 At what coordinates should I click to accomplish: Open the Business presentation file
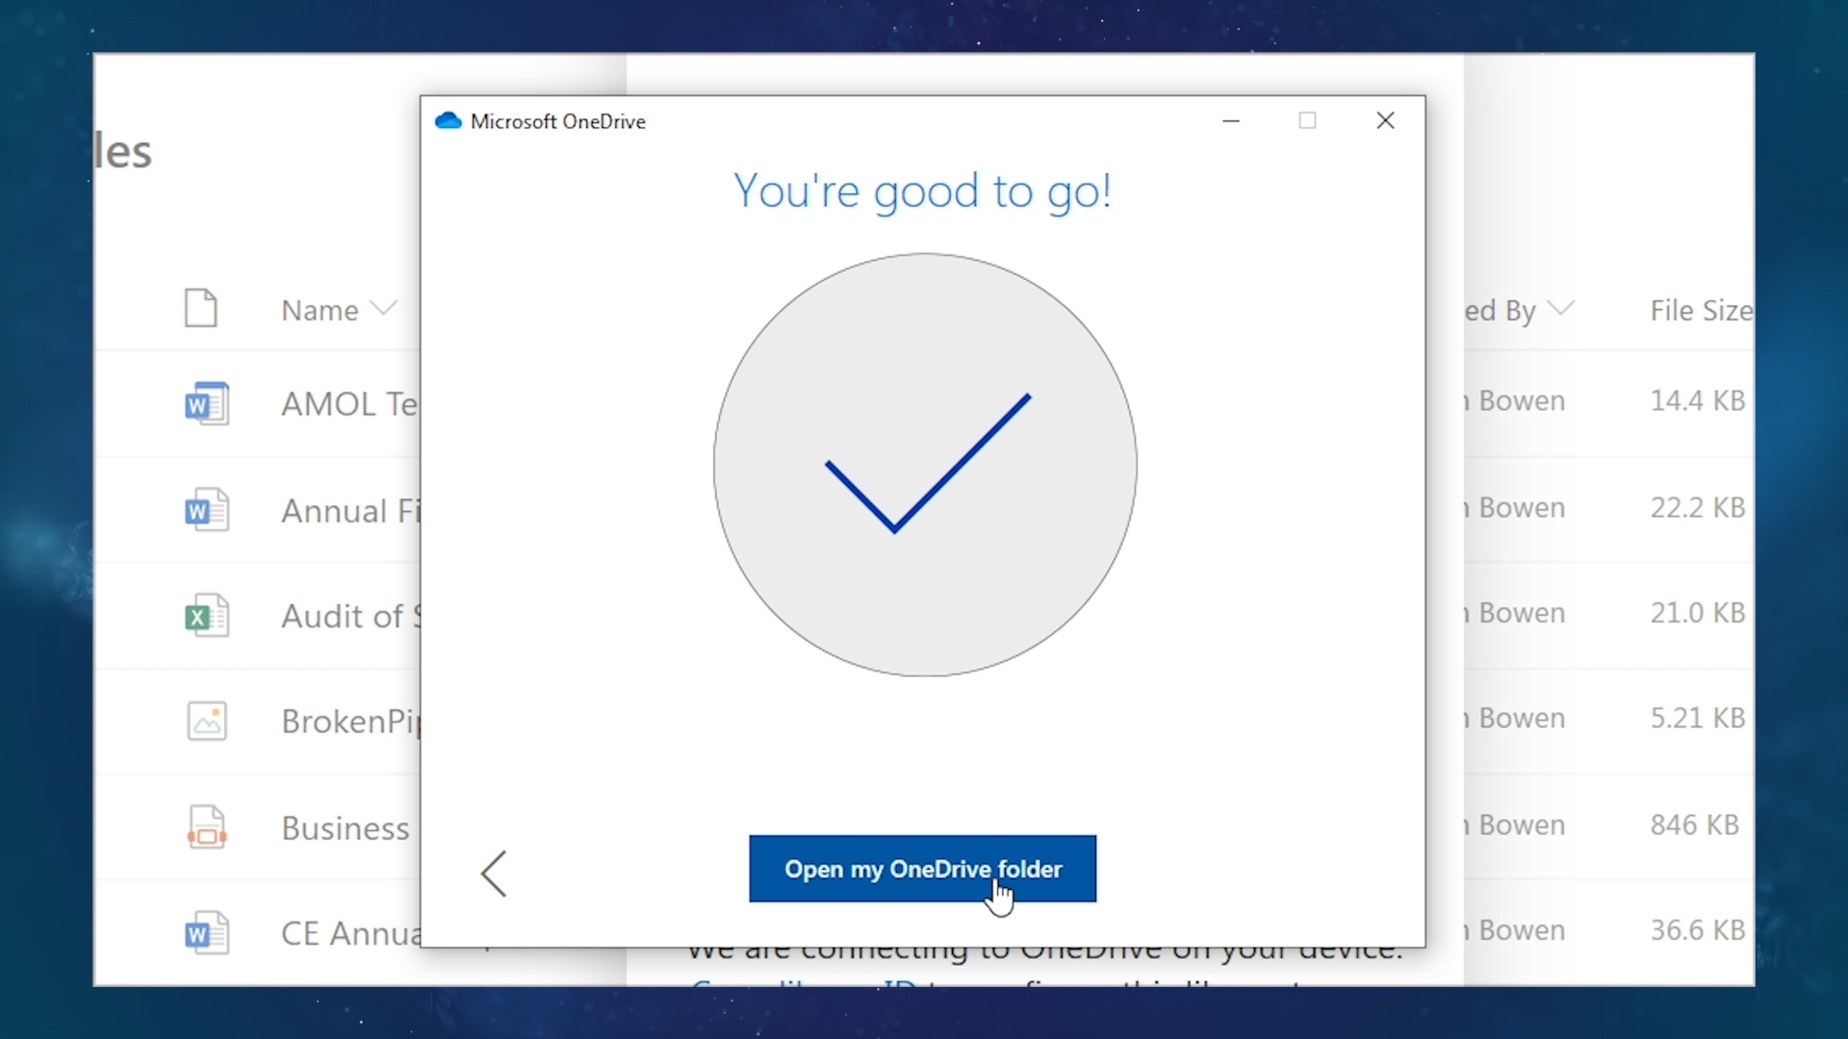346,828
